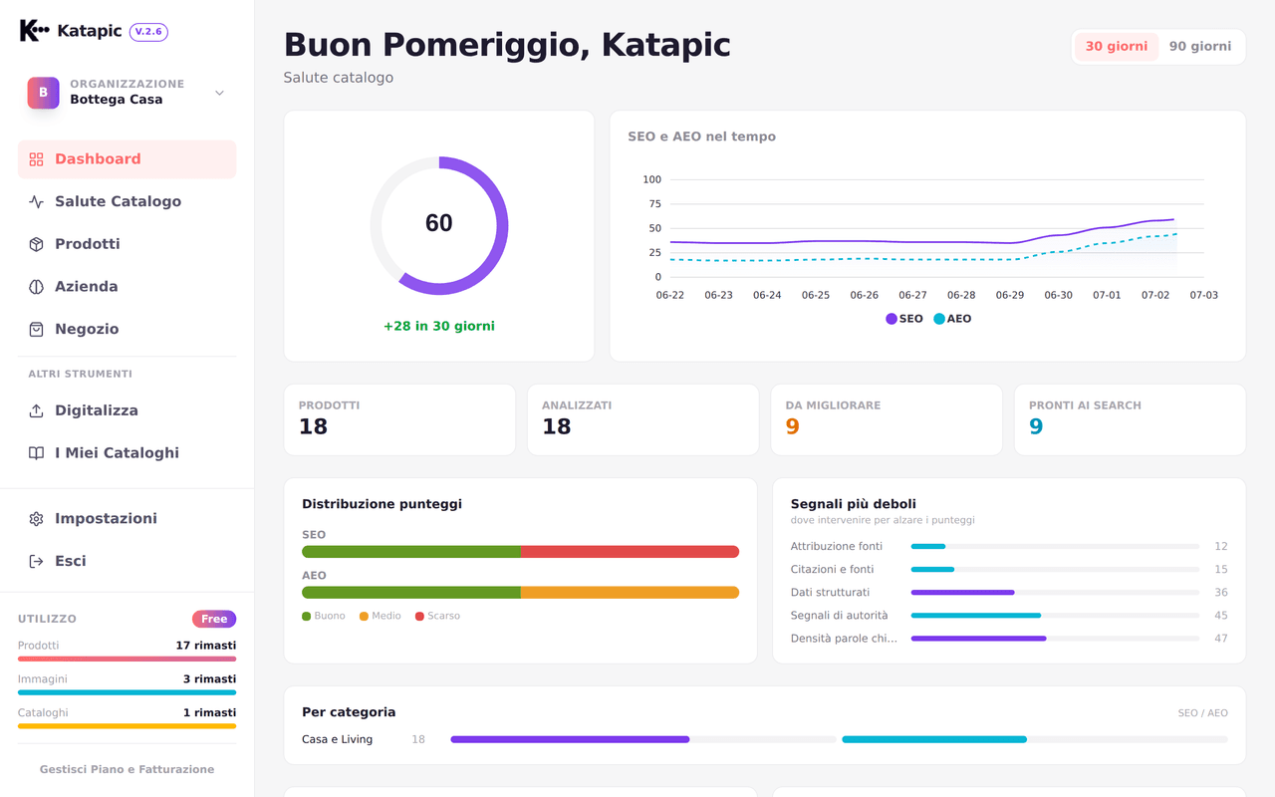Open Gestisci Piano e Fatturazione
This screenshot has height=797, width=1275.
pyautogui.click(x=127, y=769)
